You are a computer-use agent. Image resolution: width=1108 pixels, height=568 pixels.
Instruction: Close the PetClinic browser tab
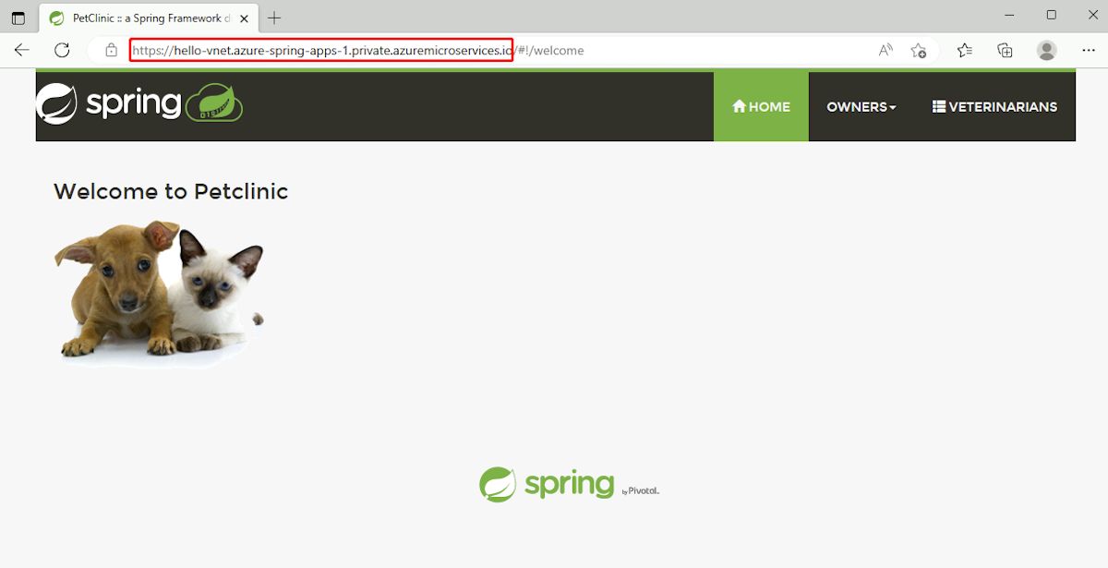click(244, 18)
